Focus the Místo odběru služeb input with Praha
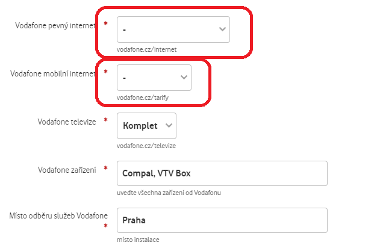The width and height of the screenshot is (377, 251). point(222,220)
